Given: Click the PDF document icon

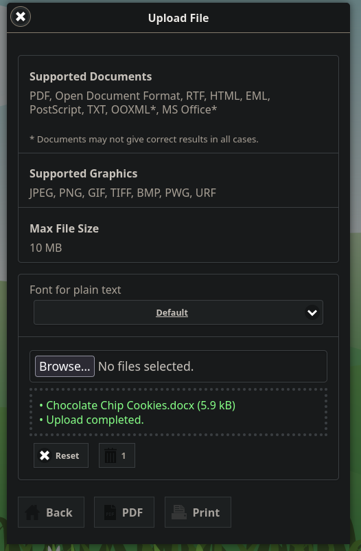Looking at the screenshot, I should click(110, 512).
